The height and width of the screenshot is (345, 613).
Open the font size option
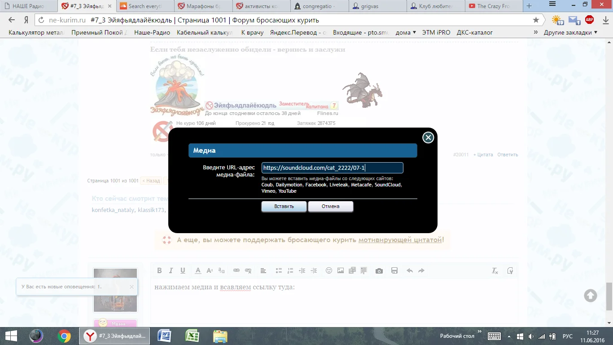[x=210, y=270]
